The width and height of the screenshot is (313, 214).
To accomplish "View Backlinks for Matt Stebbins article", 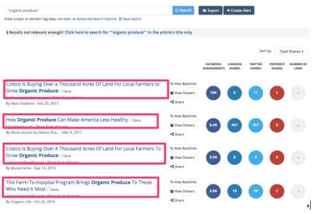I will pyautogui.click(x=184, y=84).
